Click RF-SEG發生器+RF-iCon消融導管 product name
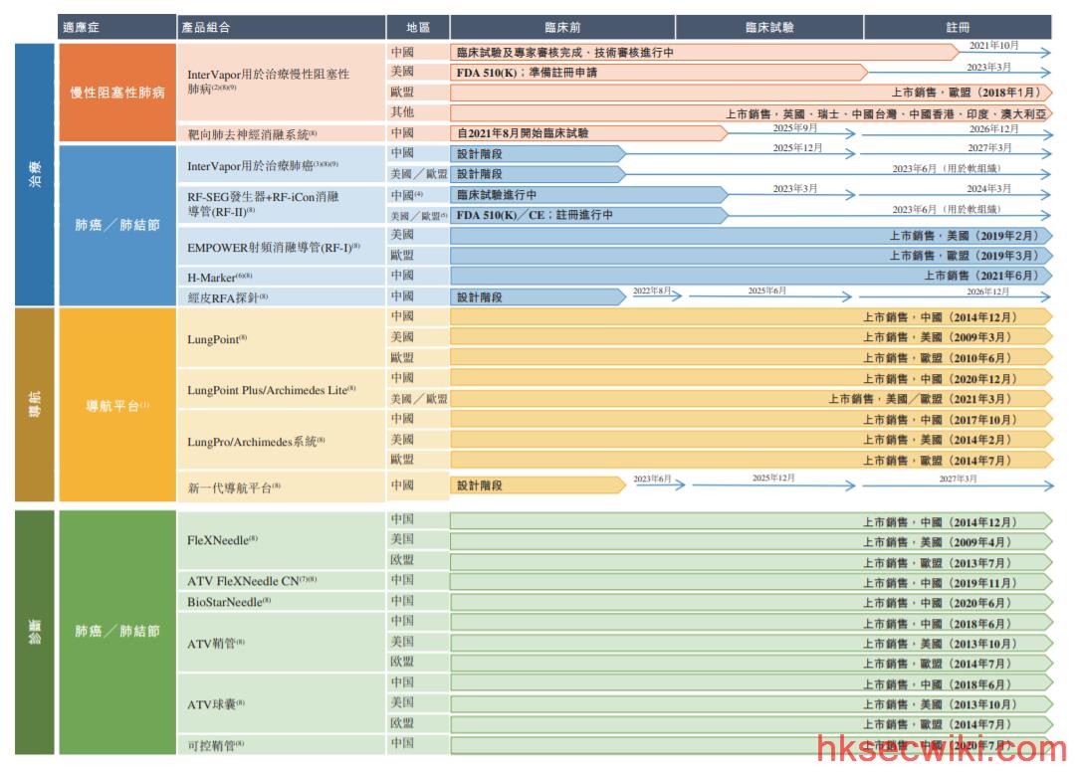The height and width of the screenshot is (772, 1077). click(263, 205)
